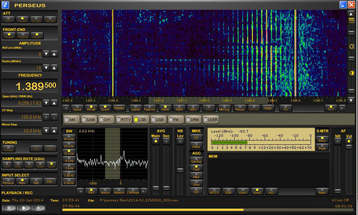Enable the Sec averaging toggle

(166, 141)
